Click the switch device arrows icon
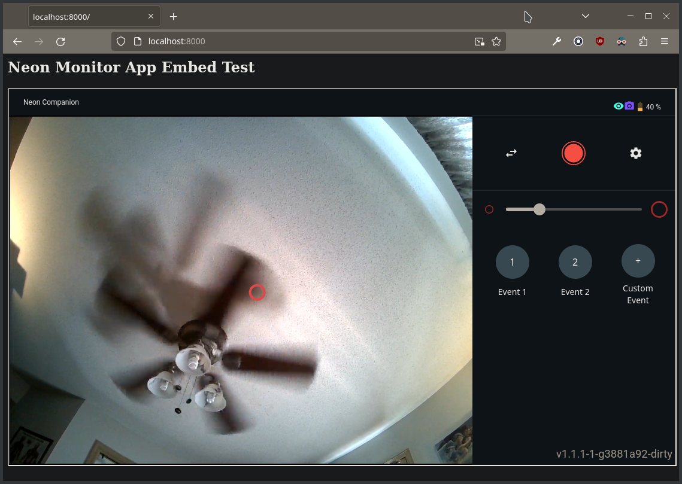Viewport: 682px width, 484px height. (x=511, y=153)
